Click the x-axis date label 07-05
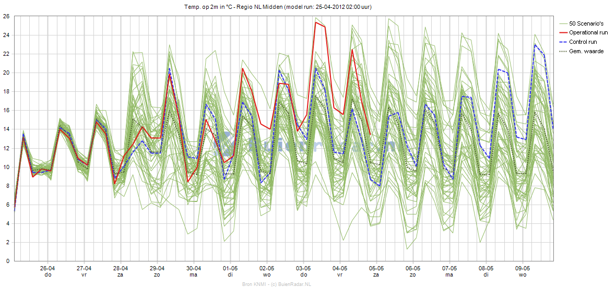Viewport: 616px width, 287px height. [x=449, y=269]
